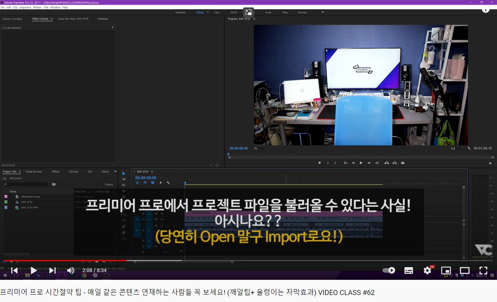The width and height of the screenshot is (497, 302).
Task: Select the Selection arrow tool
Action: [124, 174]
